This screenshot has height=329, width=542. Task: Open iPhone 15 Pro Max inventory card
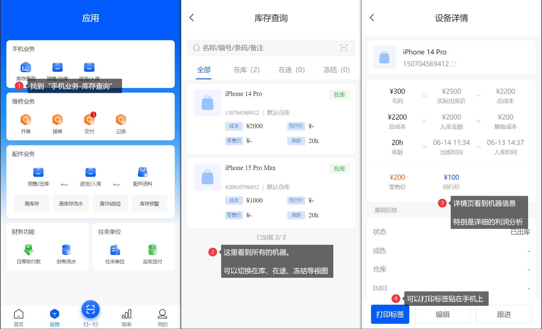[271, 193]
